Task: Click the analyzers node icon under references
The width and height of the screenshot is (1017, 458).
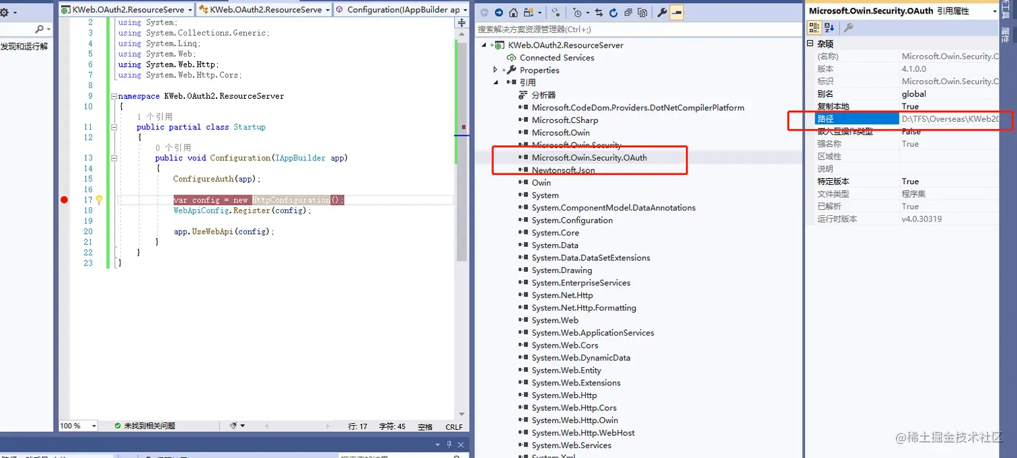Action: [x=523, y=96]
